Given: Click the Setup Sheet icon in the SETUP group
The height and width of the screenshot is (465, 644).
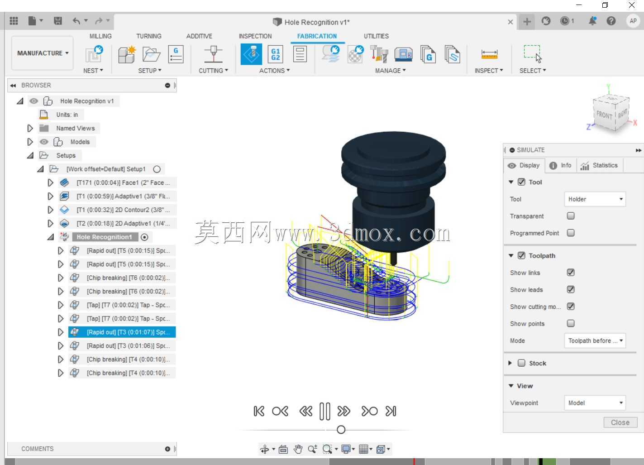Looking at the screenshot, I should [176, 54].
